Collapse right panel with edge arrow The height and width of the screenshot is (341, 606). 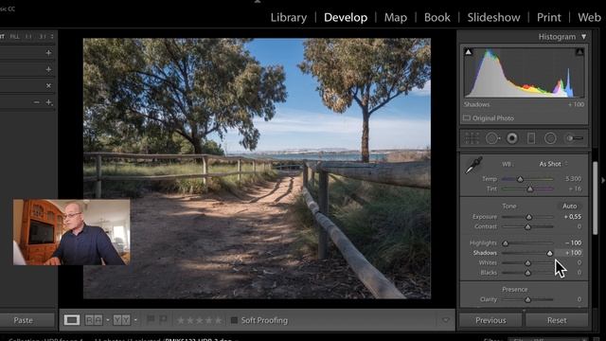pos(602,180)
